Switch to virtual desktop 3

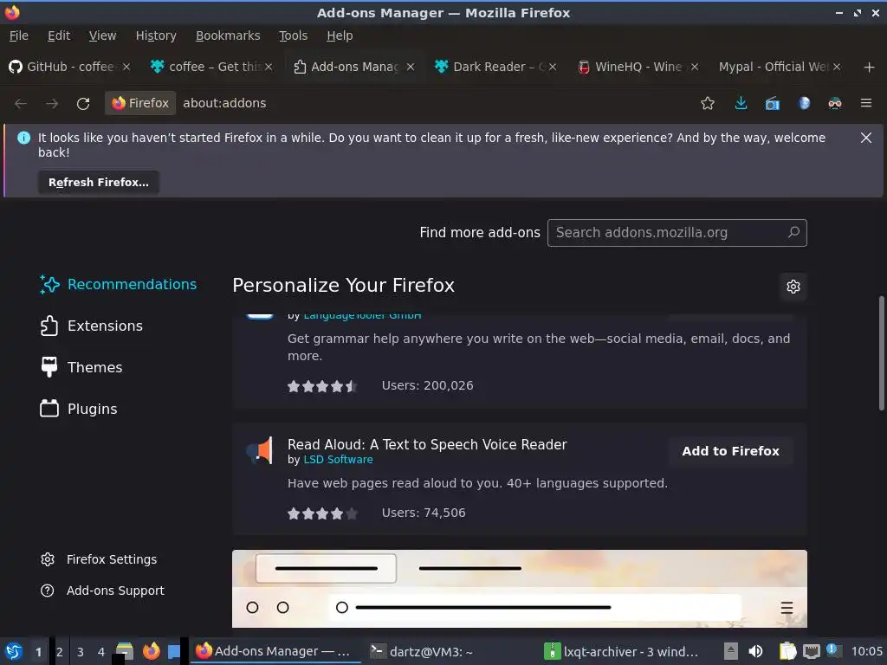(81, 652)
